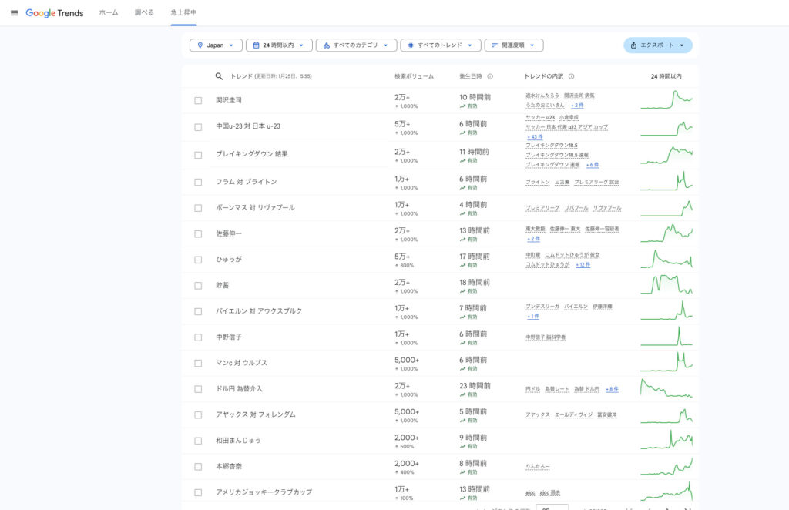Open the 関連度順 sort dropdown
This screenshot has width=789, height=510.
[x=514, y=45]
